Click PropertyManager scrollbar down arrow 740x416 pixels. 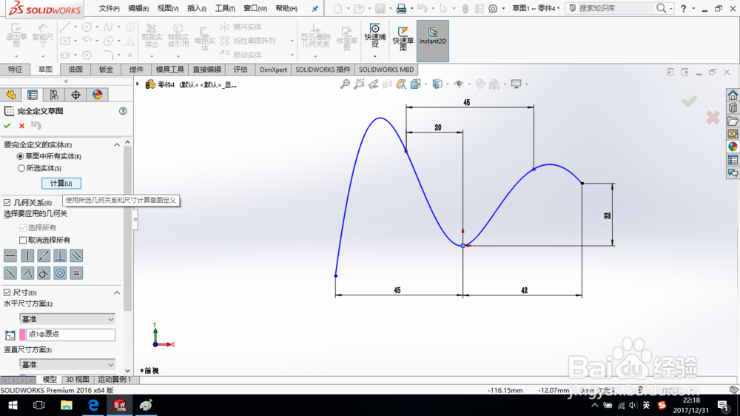(x=127, y=371)
